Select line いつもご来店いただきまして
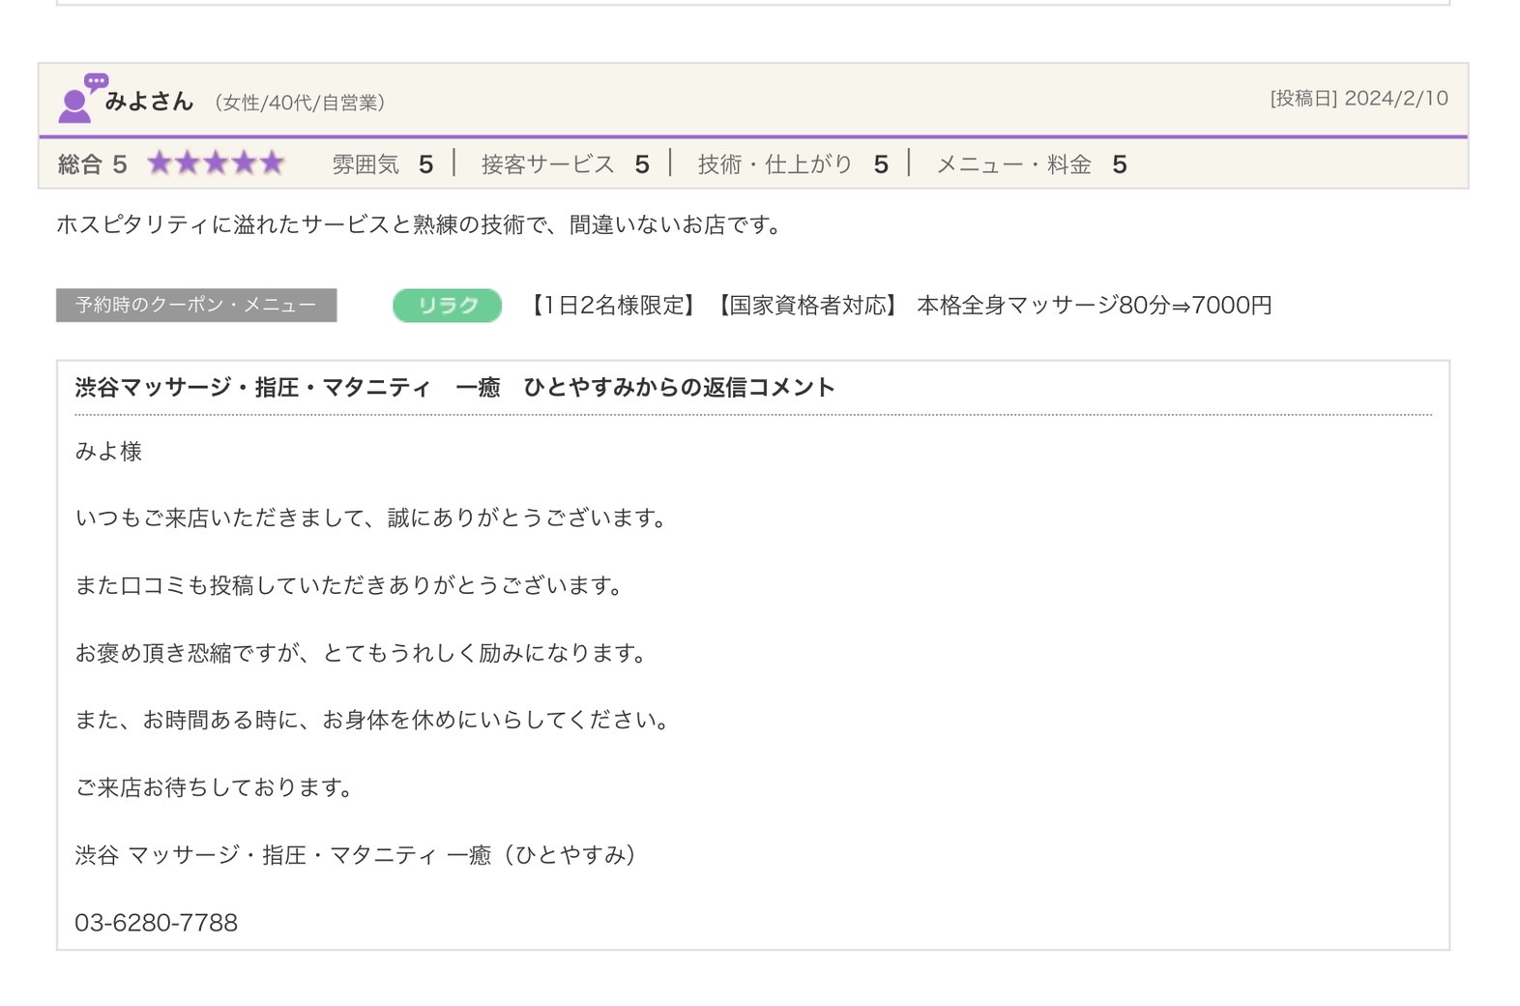The height and width of the screenshot is (1006, 1520). coord(371,518)
